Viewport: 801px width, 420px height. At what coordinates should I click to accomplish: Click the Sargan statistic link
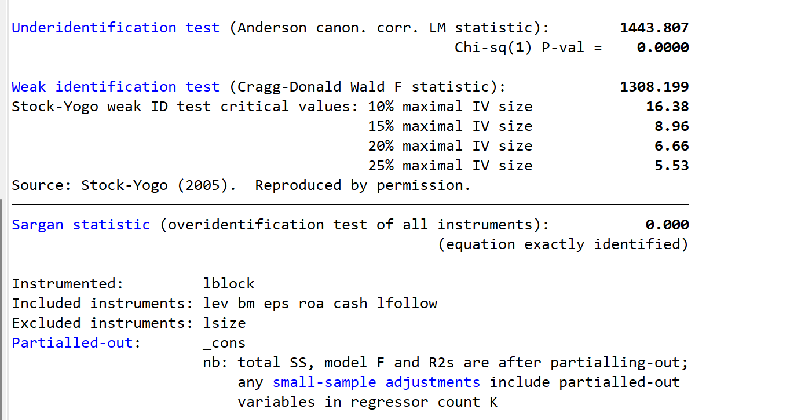(81, 225)
